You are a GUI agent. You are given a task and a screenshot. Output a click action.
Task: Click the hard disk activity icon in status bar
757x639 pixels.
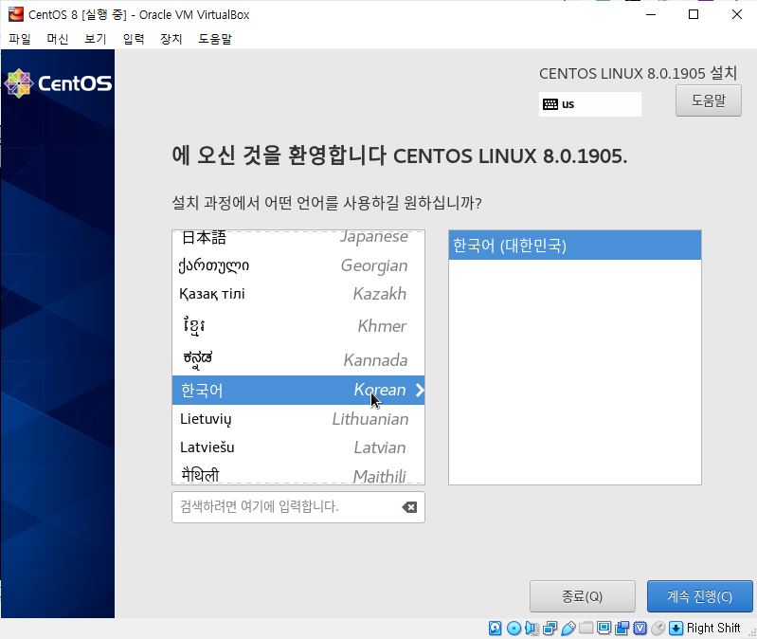[496, 628]
